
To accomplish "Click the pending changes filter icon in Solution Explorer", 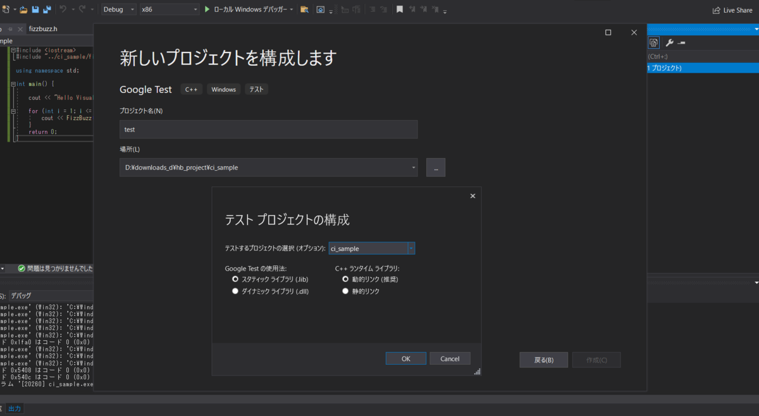I will point(653,42).
